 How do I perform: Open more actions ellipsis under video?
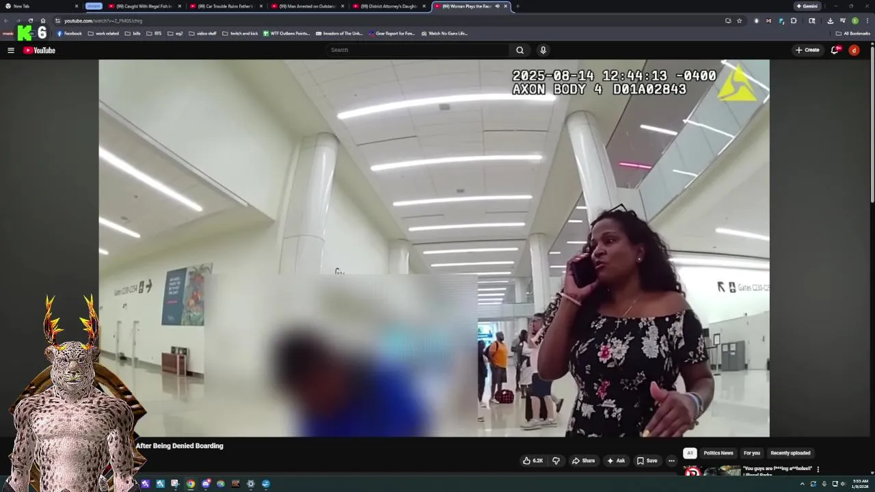[x=671, y=461]
